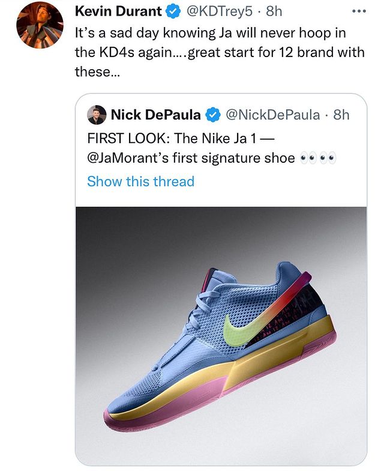Click Nick DePaula's verified badge
This screenshot has width=384, height=471.
tap(212, 115)
